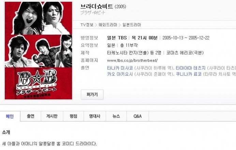Select the 평점 ratings tab
This screenshot has height=150, width=236.
click(73, 116)
